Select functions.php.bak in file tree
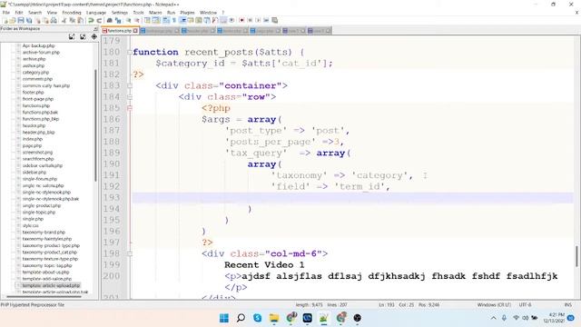Screen dimensions: 581x327 click(40, 113)
